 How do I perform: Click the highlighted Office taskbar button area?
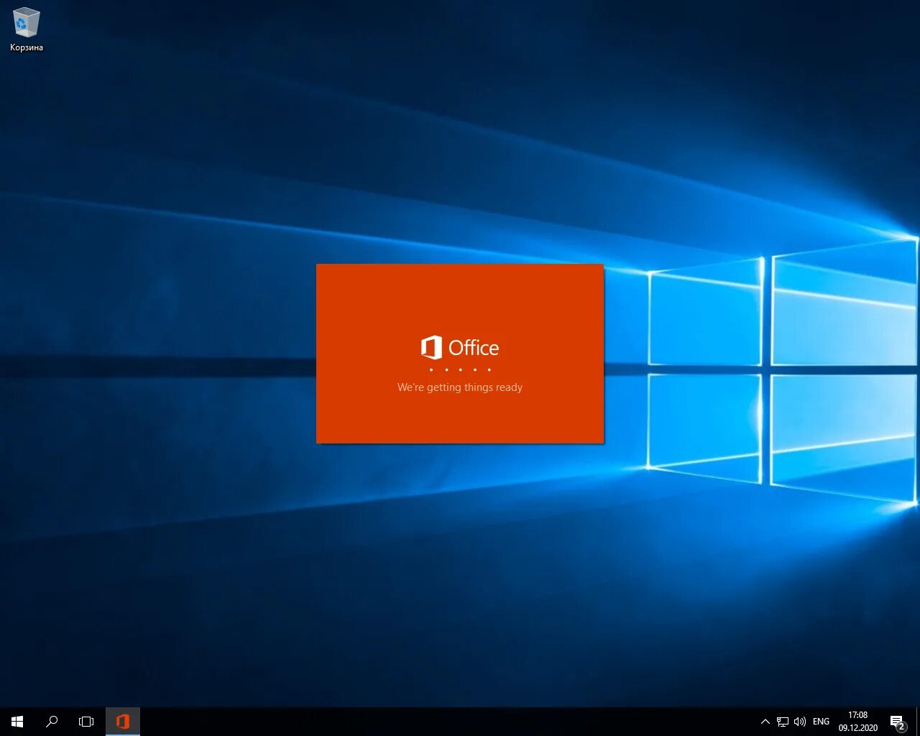(x=122, y=721)
